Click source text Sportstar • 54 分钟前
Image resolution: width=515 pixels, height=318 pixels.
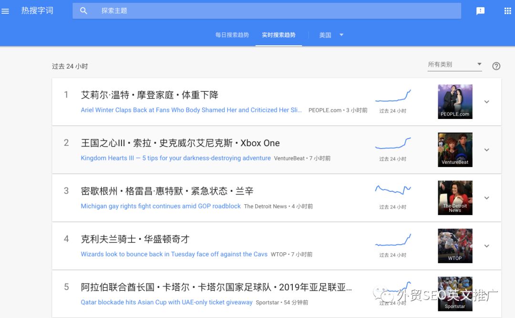(282, 303)
